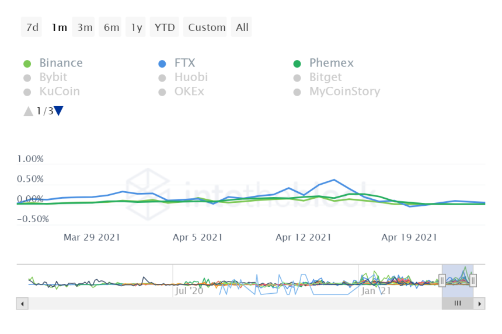Toggle Binance series in legend

[61, 63]
